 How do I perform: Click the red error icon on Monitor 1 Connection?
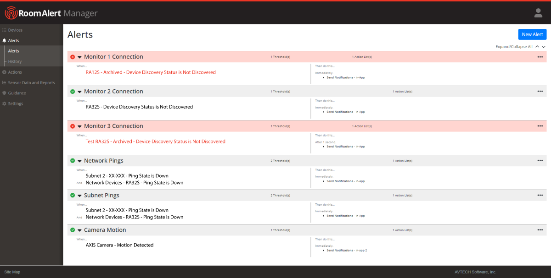click(73, 56)
